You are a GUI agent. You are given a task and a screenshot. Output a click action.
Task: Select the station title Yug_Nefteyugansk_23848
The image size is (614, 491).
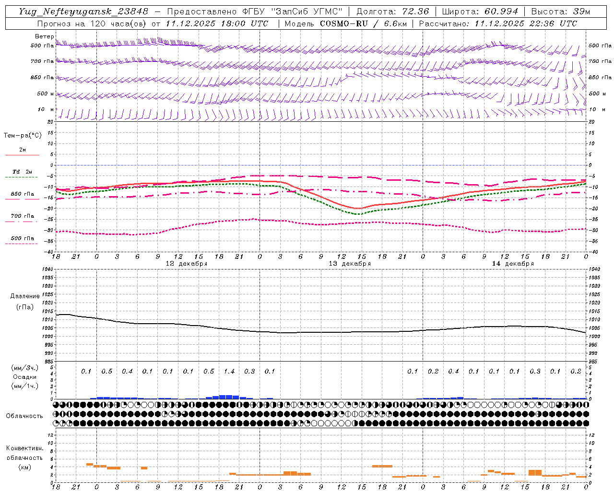coord(83,12)
